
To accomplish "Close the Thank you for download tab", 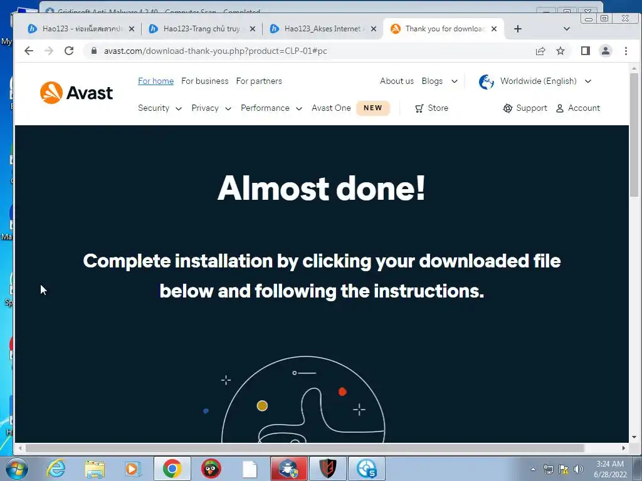I will pyautogui.click(x=494, y=29).
